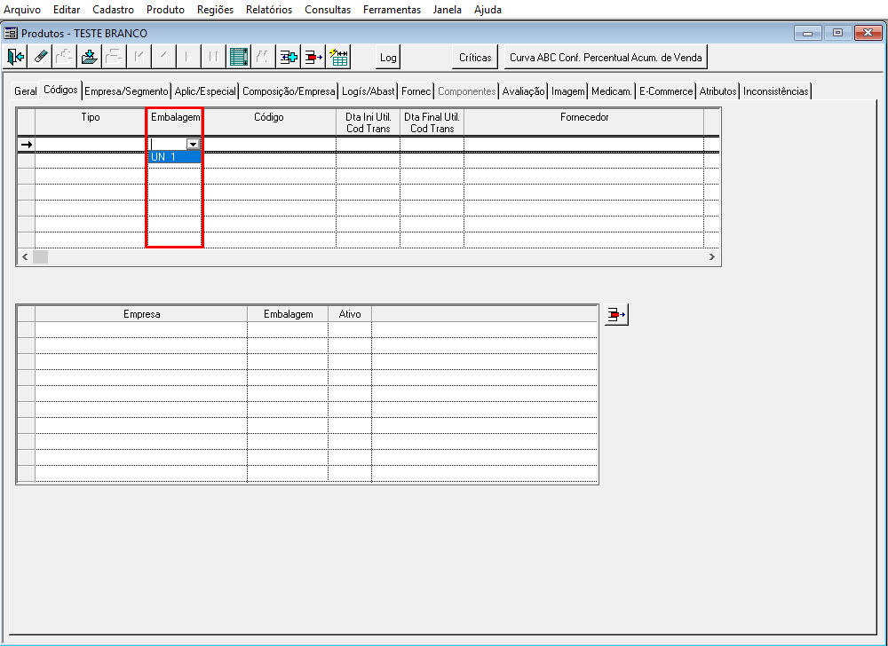Open the Aplic/Especial tab
This screenshot has width=888, height=646.
tap(205, 91)
